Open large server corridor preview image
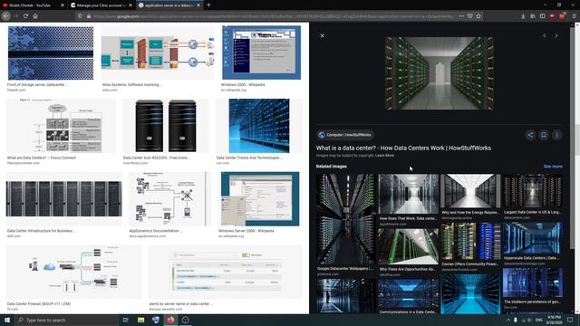The height and width of the screenshot is (326, 580). point(439,73)
